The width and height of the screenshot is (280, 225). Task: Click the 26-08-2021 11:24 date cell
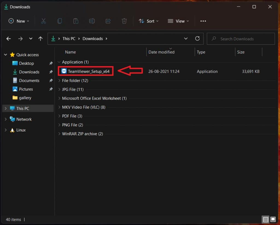(x=164, y=71)
